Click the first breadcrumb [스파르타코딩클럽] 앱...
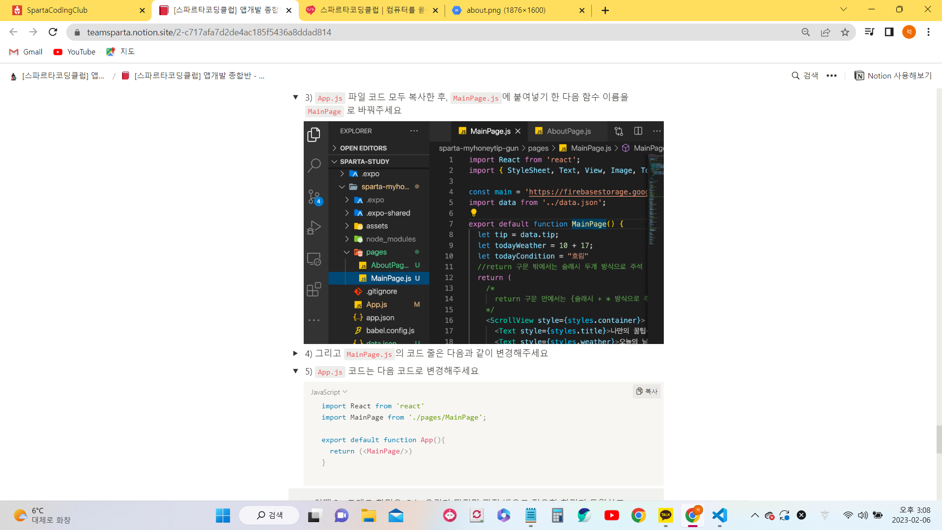 57,76
